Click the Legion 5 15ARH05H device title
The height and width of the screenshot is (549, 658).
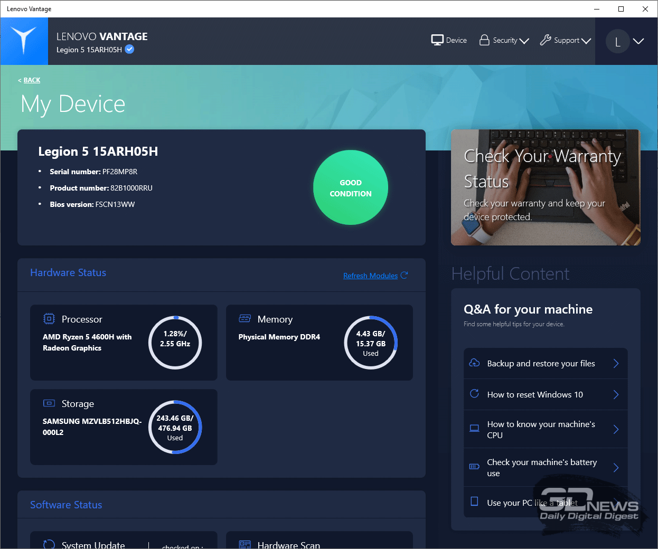[x=98, y=152]
